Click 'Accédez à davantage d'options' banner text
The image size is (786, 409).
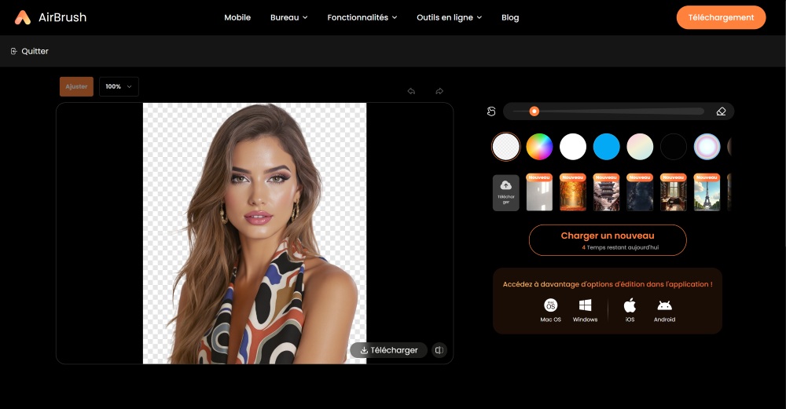[x=608, y=284]
